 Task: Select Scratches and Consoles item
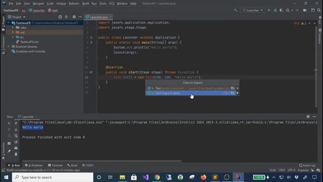[x=29, y=52]
